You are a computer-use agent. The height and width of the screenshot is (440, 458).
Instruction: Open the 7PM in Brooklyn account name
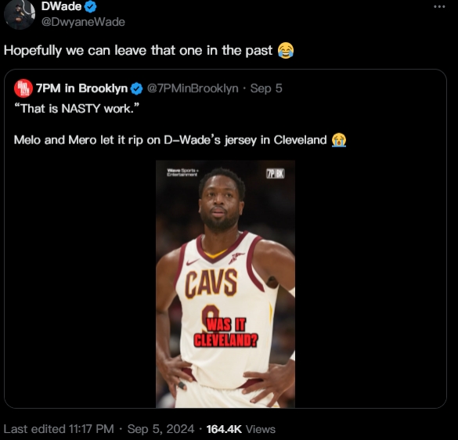point(81,88)
